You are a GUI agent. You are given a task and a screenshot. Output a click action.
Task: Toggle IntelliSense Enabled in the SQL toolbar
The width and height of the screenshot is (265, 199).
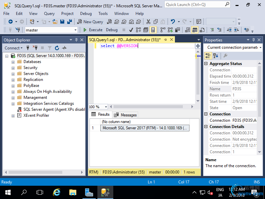[x=153, y=30]
